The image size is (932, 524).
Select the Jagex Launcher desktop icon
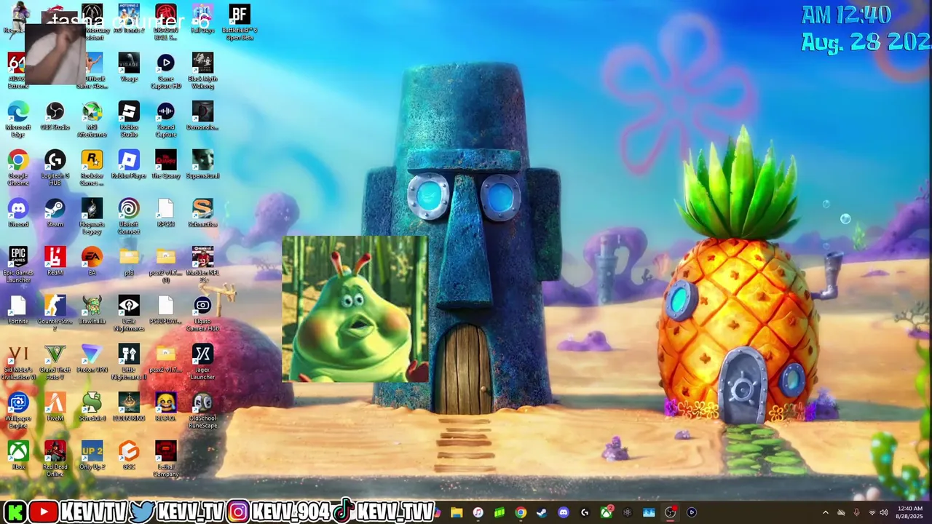202,362
